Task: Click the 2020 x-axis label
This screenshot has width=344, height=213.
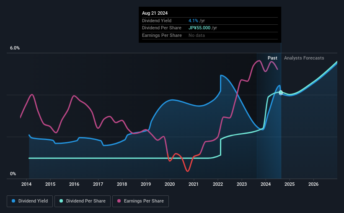Action: [x=170, y=184]
